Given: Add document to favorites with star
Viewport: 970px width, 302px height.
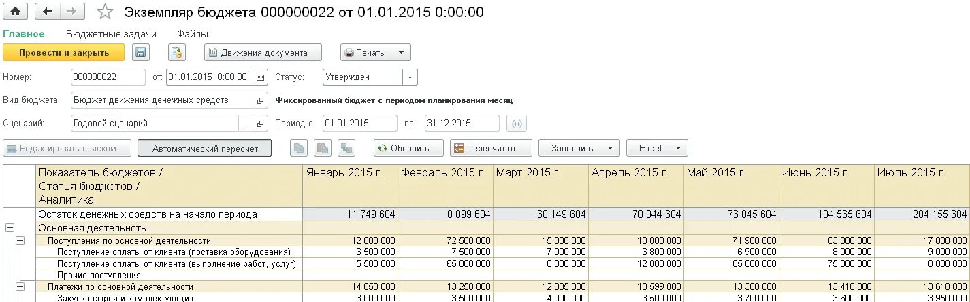Looking at the screenshot, I should pyautogui.click(x=104, y=12).
